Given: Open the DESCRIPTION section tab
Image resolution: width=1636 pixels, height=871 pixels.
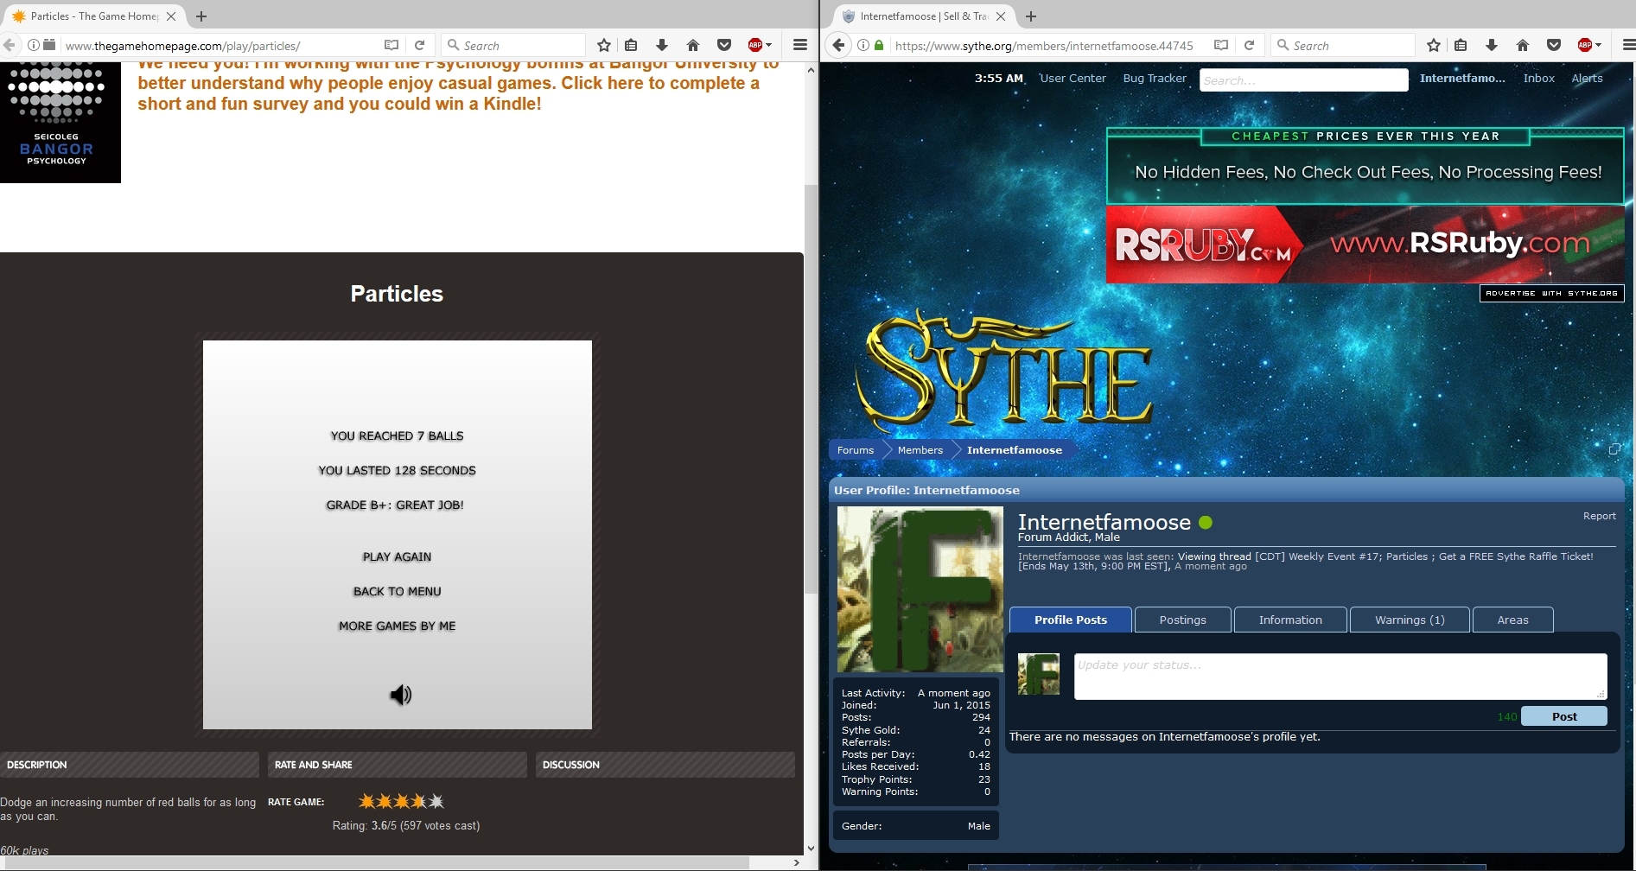Looking at the screenshot, I should tap(130, 765).
